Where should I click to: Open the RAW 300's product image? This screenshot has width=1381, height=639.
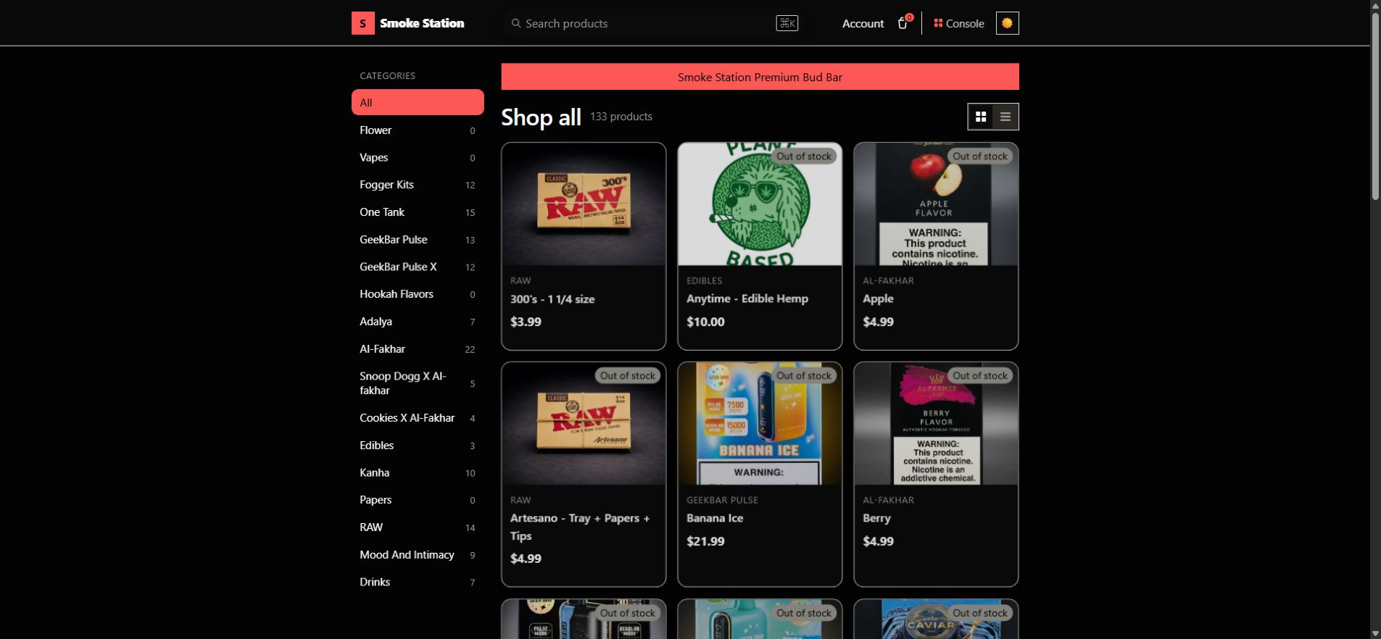pyautogui.click(x=584, y=204)
